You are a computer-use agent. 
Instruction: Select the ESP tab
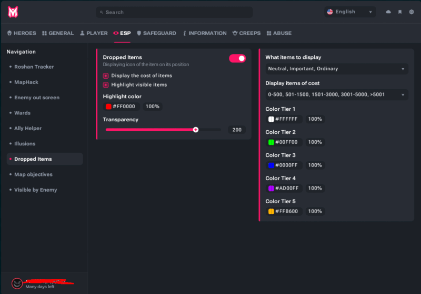(122, 33)
